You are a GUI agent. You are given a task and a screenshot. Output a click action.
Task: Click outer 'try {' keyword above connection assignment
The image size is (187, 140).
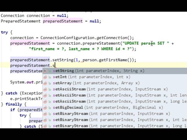click(6, 32)
